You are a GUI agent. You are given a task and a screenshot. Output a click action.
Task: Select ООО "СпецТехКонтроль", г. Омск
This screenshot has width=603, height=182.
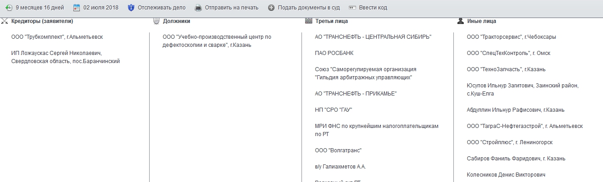(509, 53)
